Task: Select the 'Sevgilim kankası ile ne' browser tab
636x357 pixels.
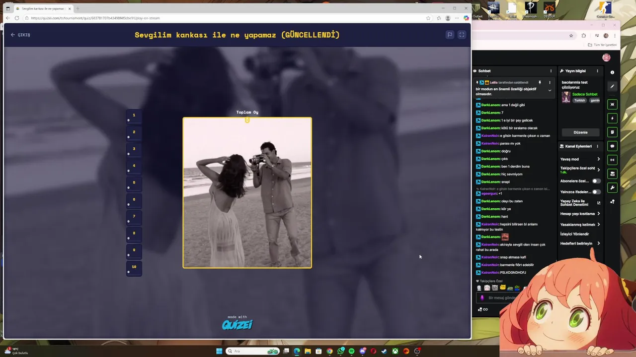Action: pyautogui.click(x=43, y=8)
